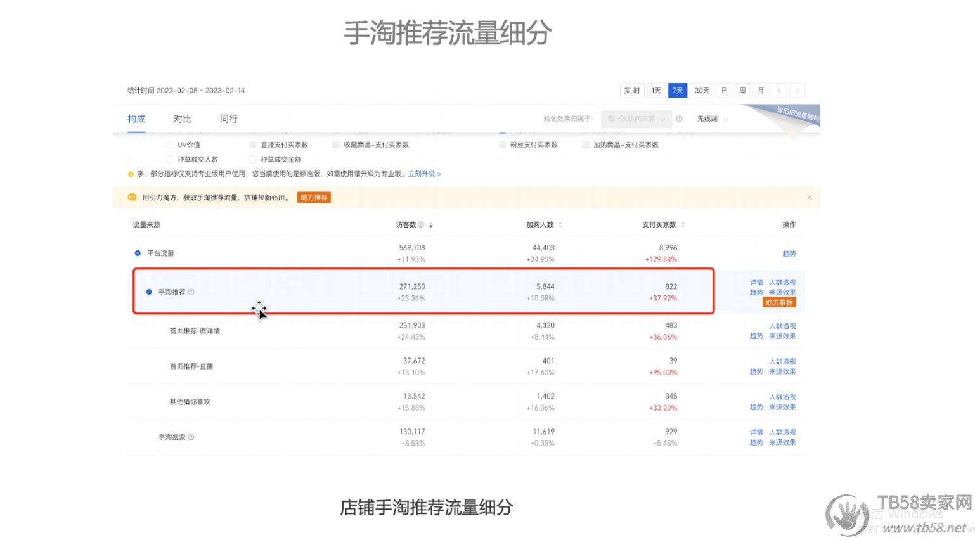The image size is (975, 540).
Task: Open 来源效果 for 其他猜你喜欢 row
Action: (x=782, y=408)
